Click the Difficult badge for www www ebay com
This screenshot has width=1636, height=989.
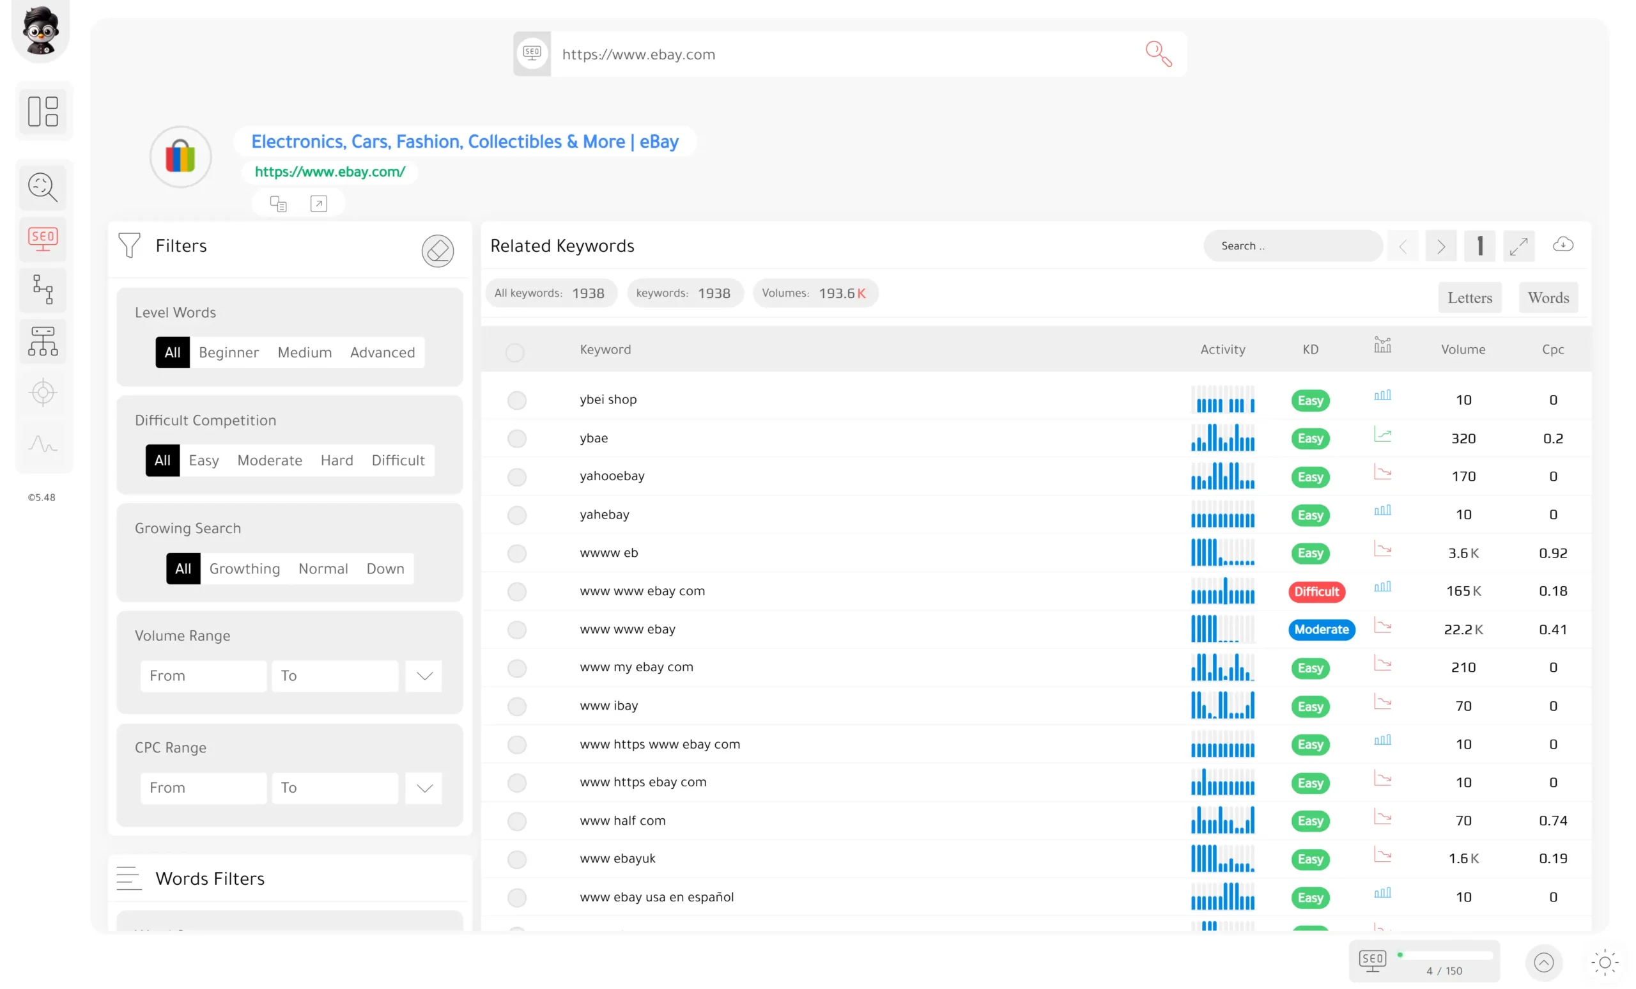click(1316, 591)
